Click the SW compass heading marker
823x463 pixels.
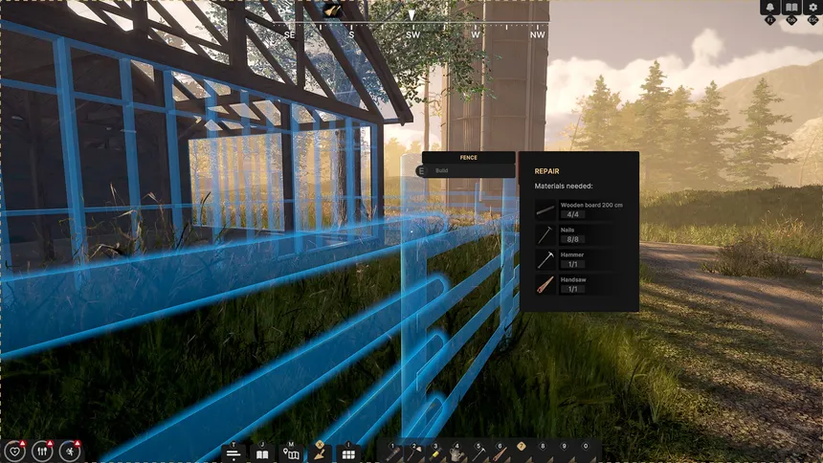point(412,34)
